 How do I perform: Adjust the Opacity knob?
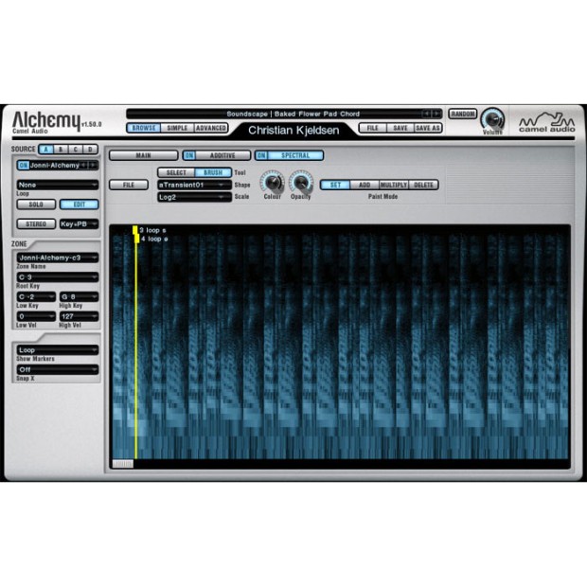pyautogui.click(x=301, y=182)
